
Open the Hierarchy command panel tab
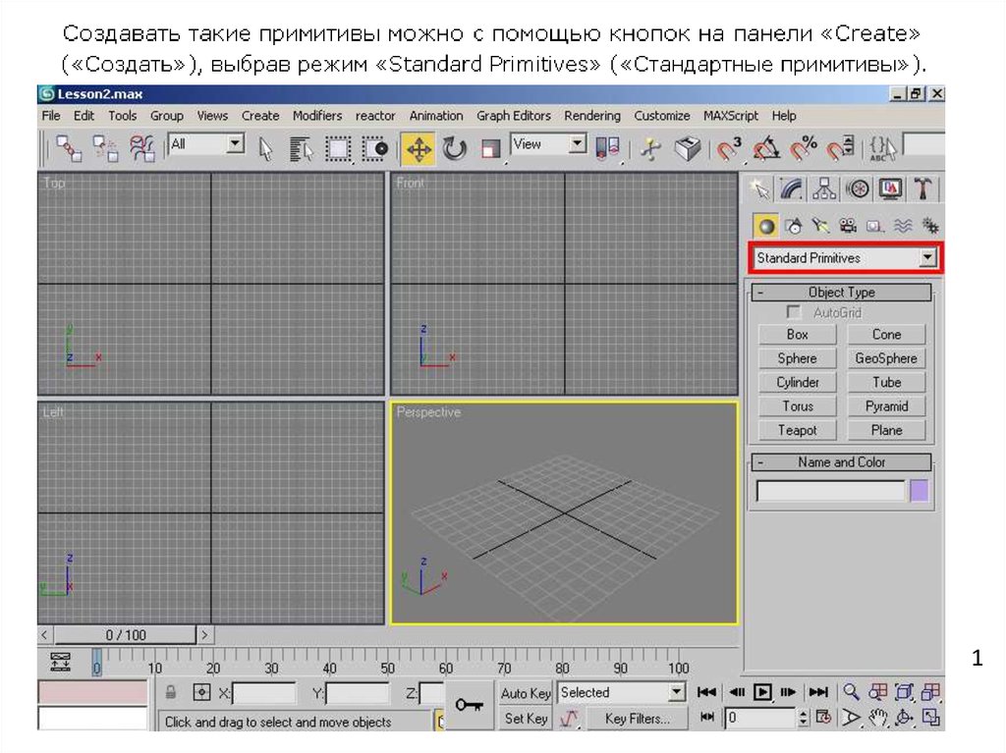point(824,188)
